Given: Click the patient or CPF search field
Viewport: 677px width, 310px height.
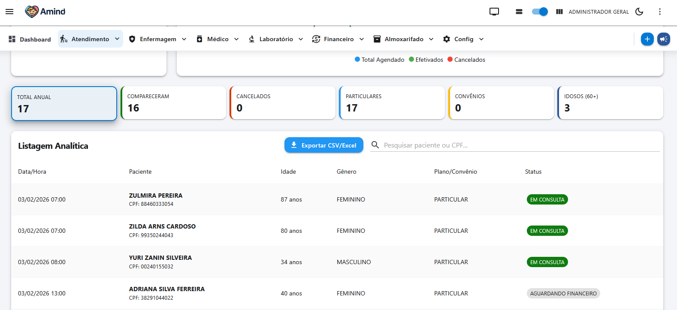Looking at the screenshot, I should coord(519,145).
